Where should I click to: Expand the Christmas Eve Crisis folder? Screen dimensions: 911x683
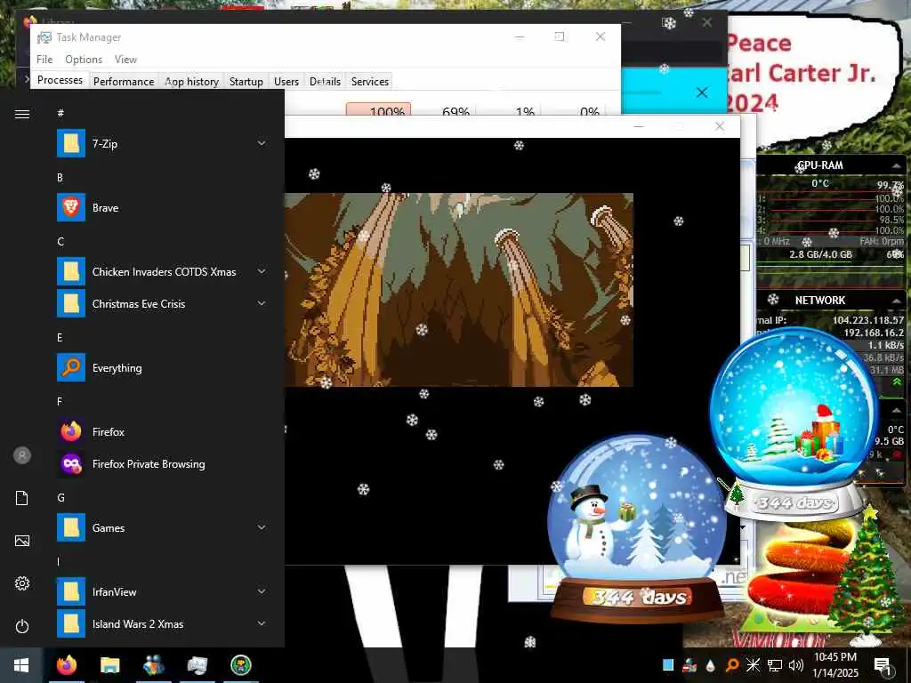(x=262, y=304)
